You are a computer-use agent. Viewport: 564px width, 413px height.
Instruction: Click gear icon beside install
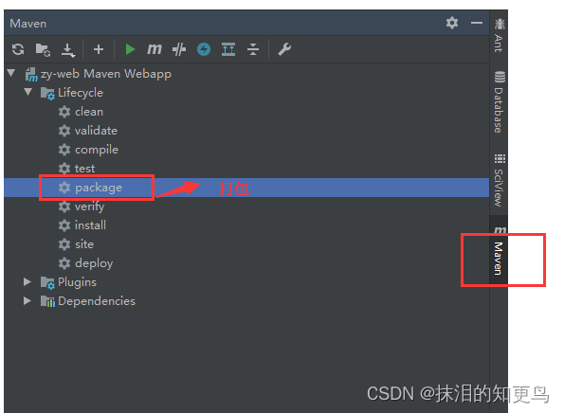64,225
